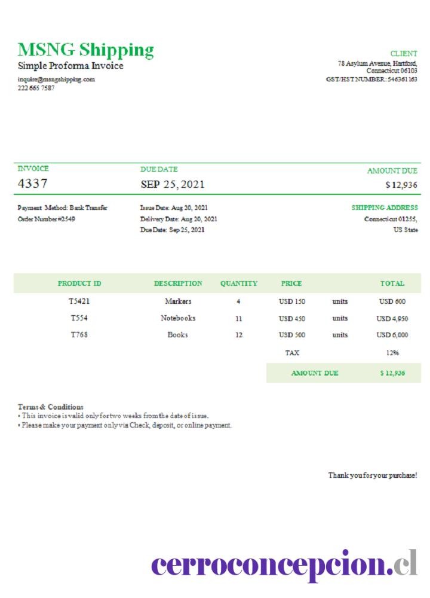This screenshot has height=598, width=430.
Task: Select the Order Number #2549 text
Action: (x=47, y=219)
